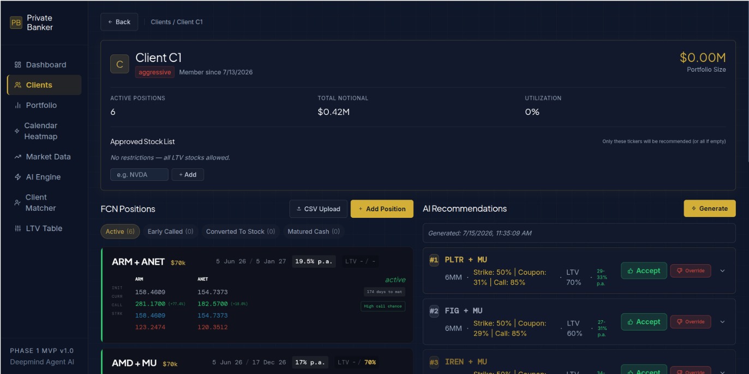
Task: Click the $0.42M total notional value
Action: pyautogui.click(x=334, y=112)
